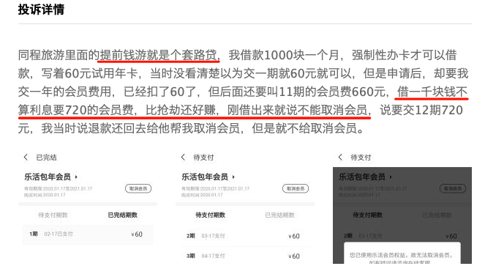Expand 乐活包年会员 arrow in the 已完结 screenshot
Screen dimensions: 485x266
(76, 177)
